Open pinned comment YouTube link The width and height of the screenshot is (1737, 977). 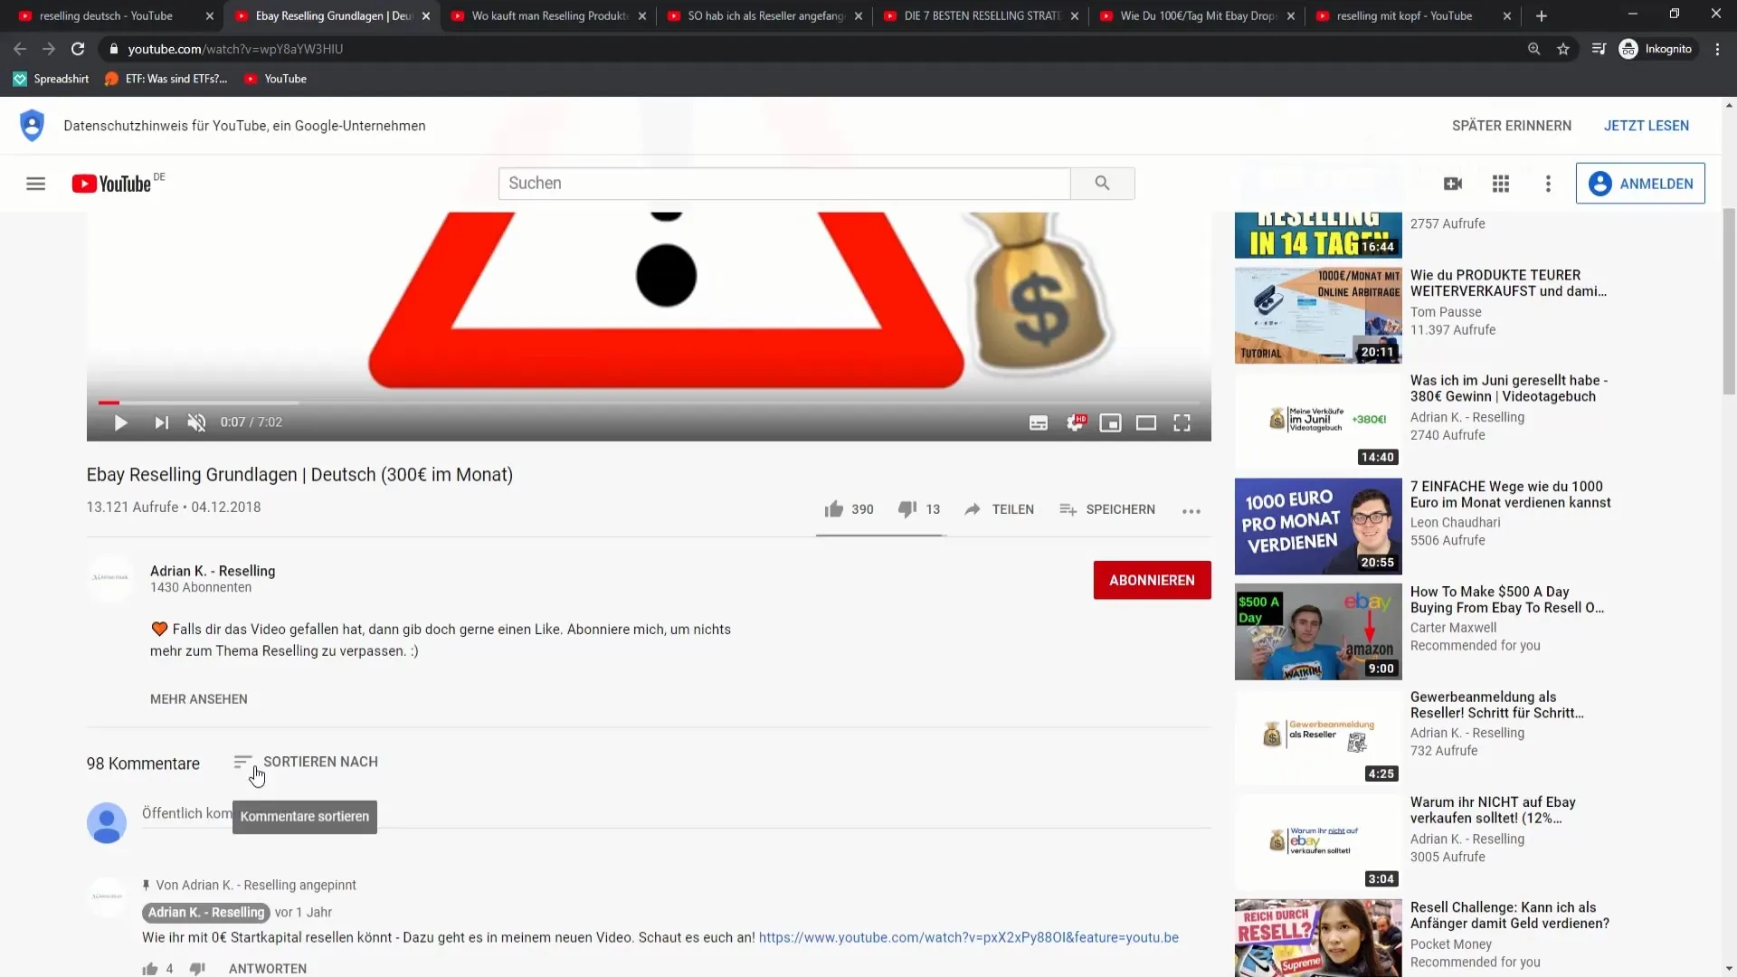pos(968,937)
